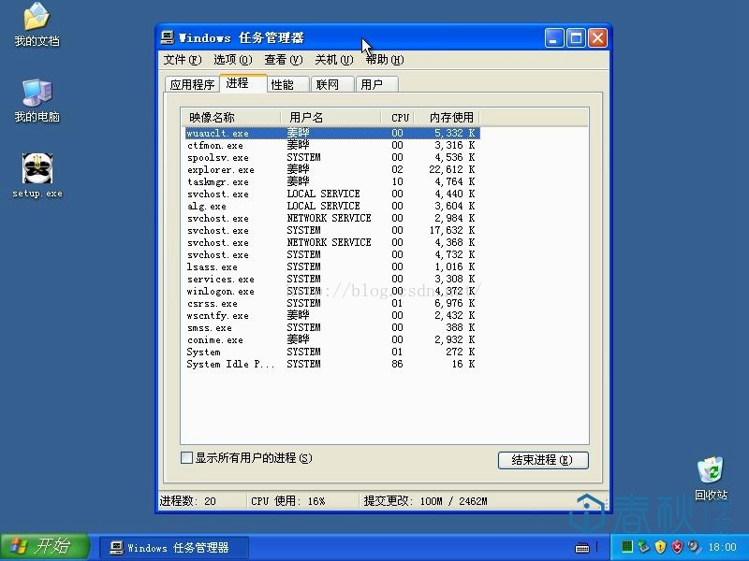Open the 文件(F) menu

[183, 60]
